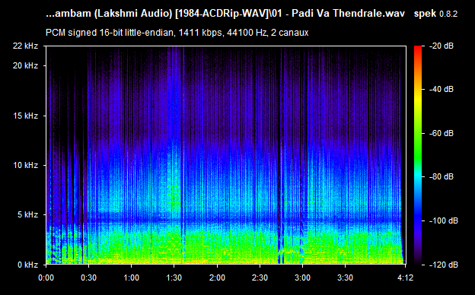The height and width of the screenshot is (295, 475).
Task: Click the -20 dB legend label
Action: tap(442, 46)
